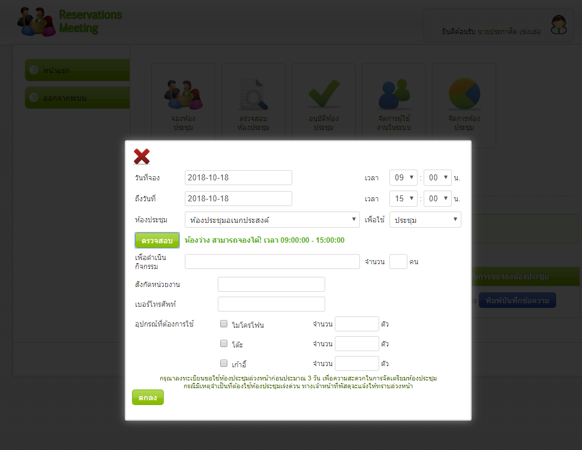Viewport: 582px width, 450px height.
Task: Click the blue พิมพ์บันทึกข้อความ button
Action: click(517, 300)
